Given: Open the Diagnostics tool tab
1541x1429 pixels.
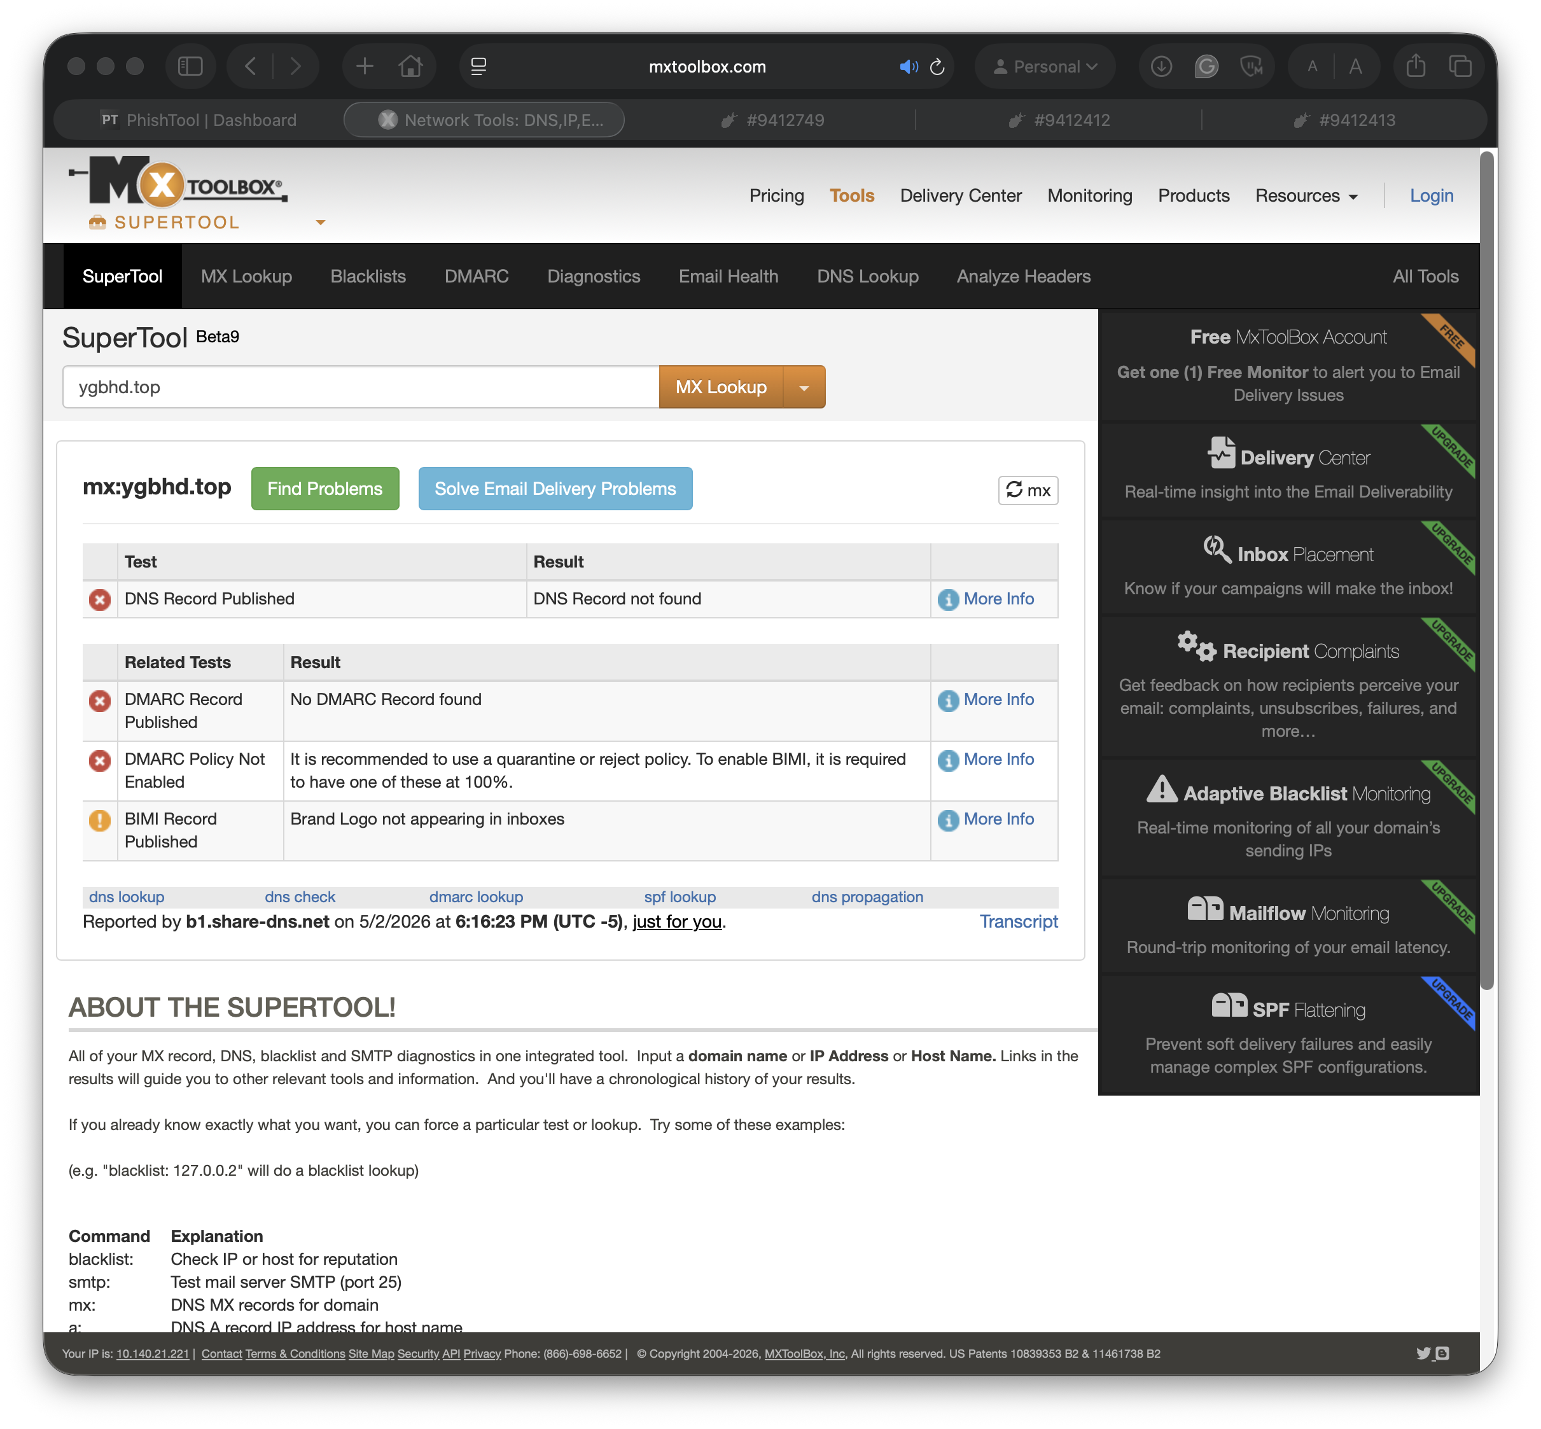Looking at the screenshot, I should click(x=594, y=277).
